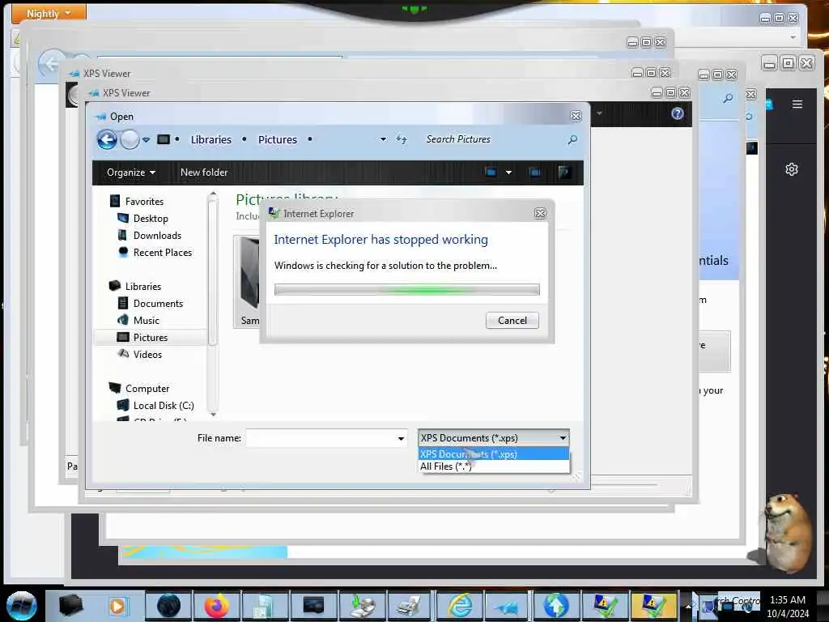Close the Internet Explorer error dialog

pos(540,213)
